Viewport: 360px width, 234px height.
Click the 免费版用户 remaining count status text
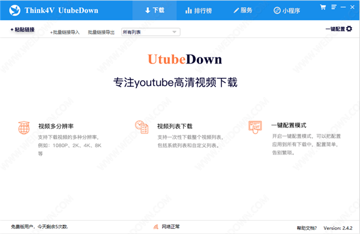40,227
